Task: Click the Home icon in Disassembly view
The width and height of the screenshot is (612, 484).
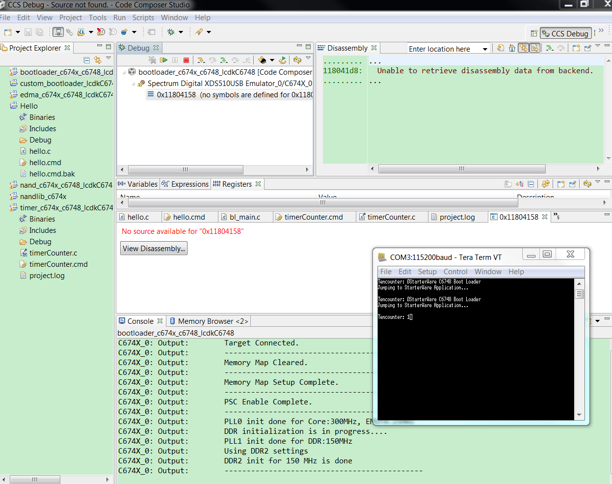Action: click(512, 48)
